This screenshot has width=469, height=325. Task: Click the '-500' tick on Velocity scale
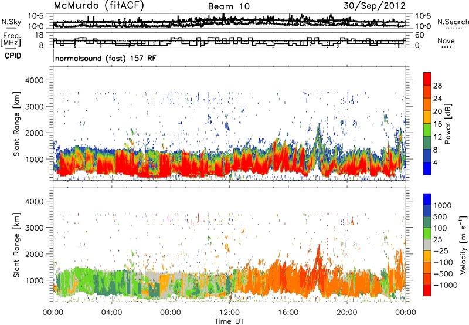point(444,273)
